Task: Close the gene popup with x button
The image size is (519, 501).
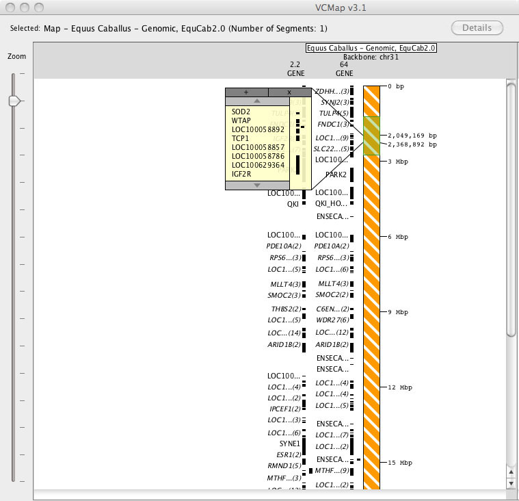Action: click(289, 92)
